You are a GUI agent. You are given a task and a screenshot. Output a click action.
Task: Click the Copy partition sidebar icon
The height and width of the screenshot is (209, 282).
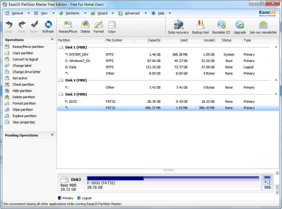tap(7, 53)
